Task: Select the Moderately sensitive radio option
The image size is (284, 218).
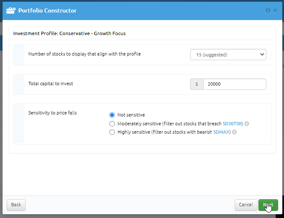Action: [112, 124]
